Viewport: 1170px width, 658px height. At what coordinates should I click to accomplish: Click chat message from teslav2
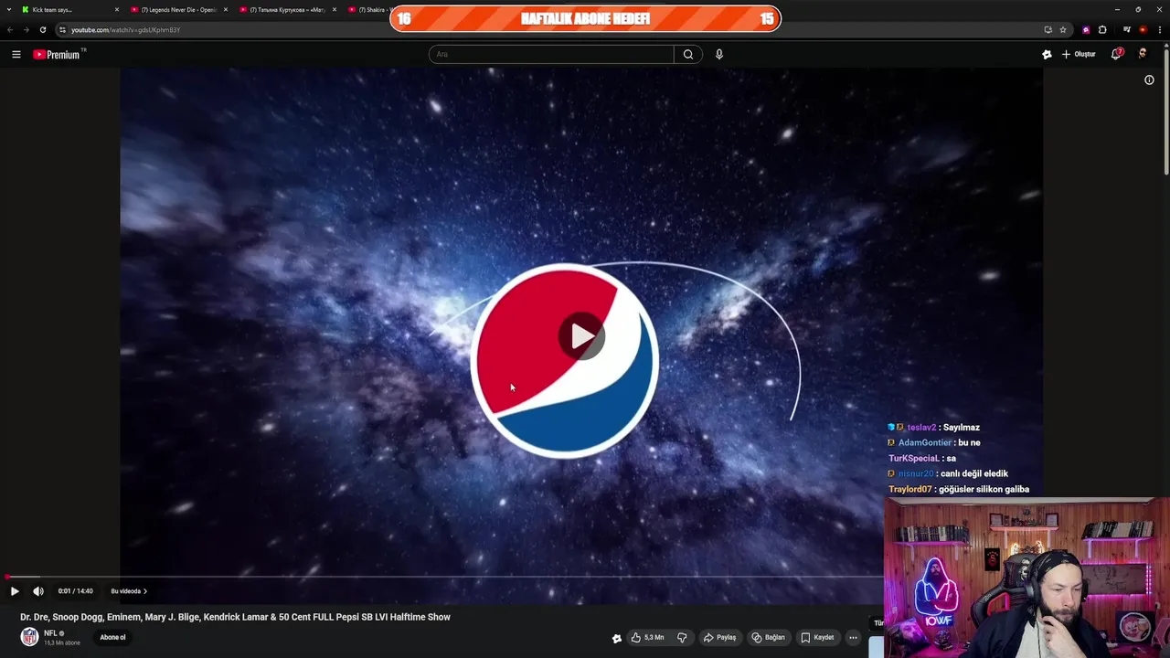(x=933, y=428)
